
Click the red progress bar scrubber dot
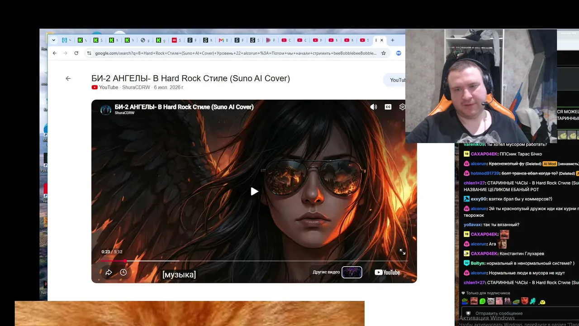pyautogui.click(x=125, y=261)
